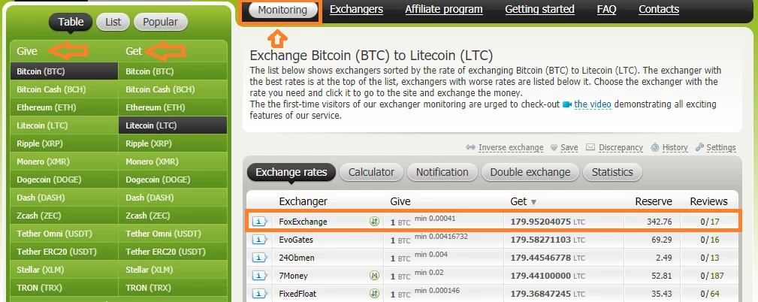Open the Exchangers menu link

coord(356,9)
